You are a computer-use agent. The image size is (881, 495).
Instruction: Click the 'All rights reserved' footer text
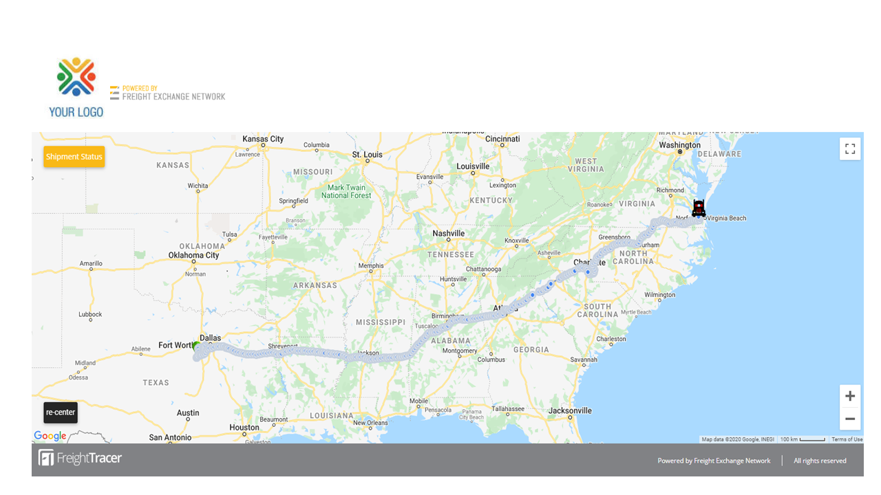coord(820,461)
